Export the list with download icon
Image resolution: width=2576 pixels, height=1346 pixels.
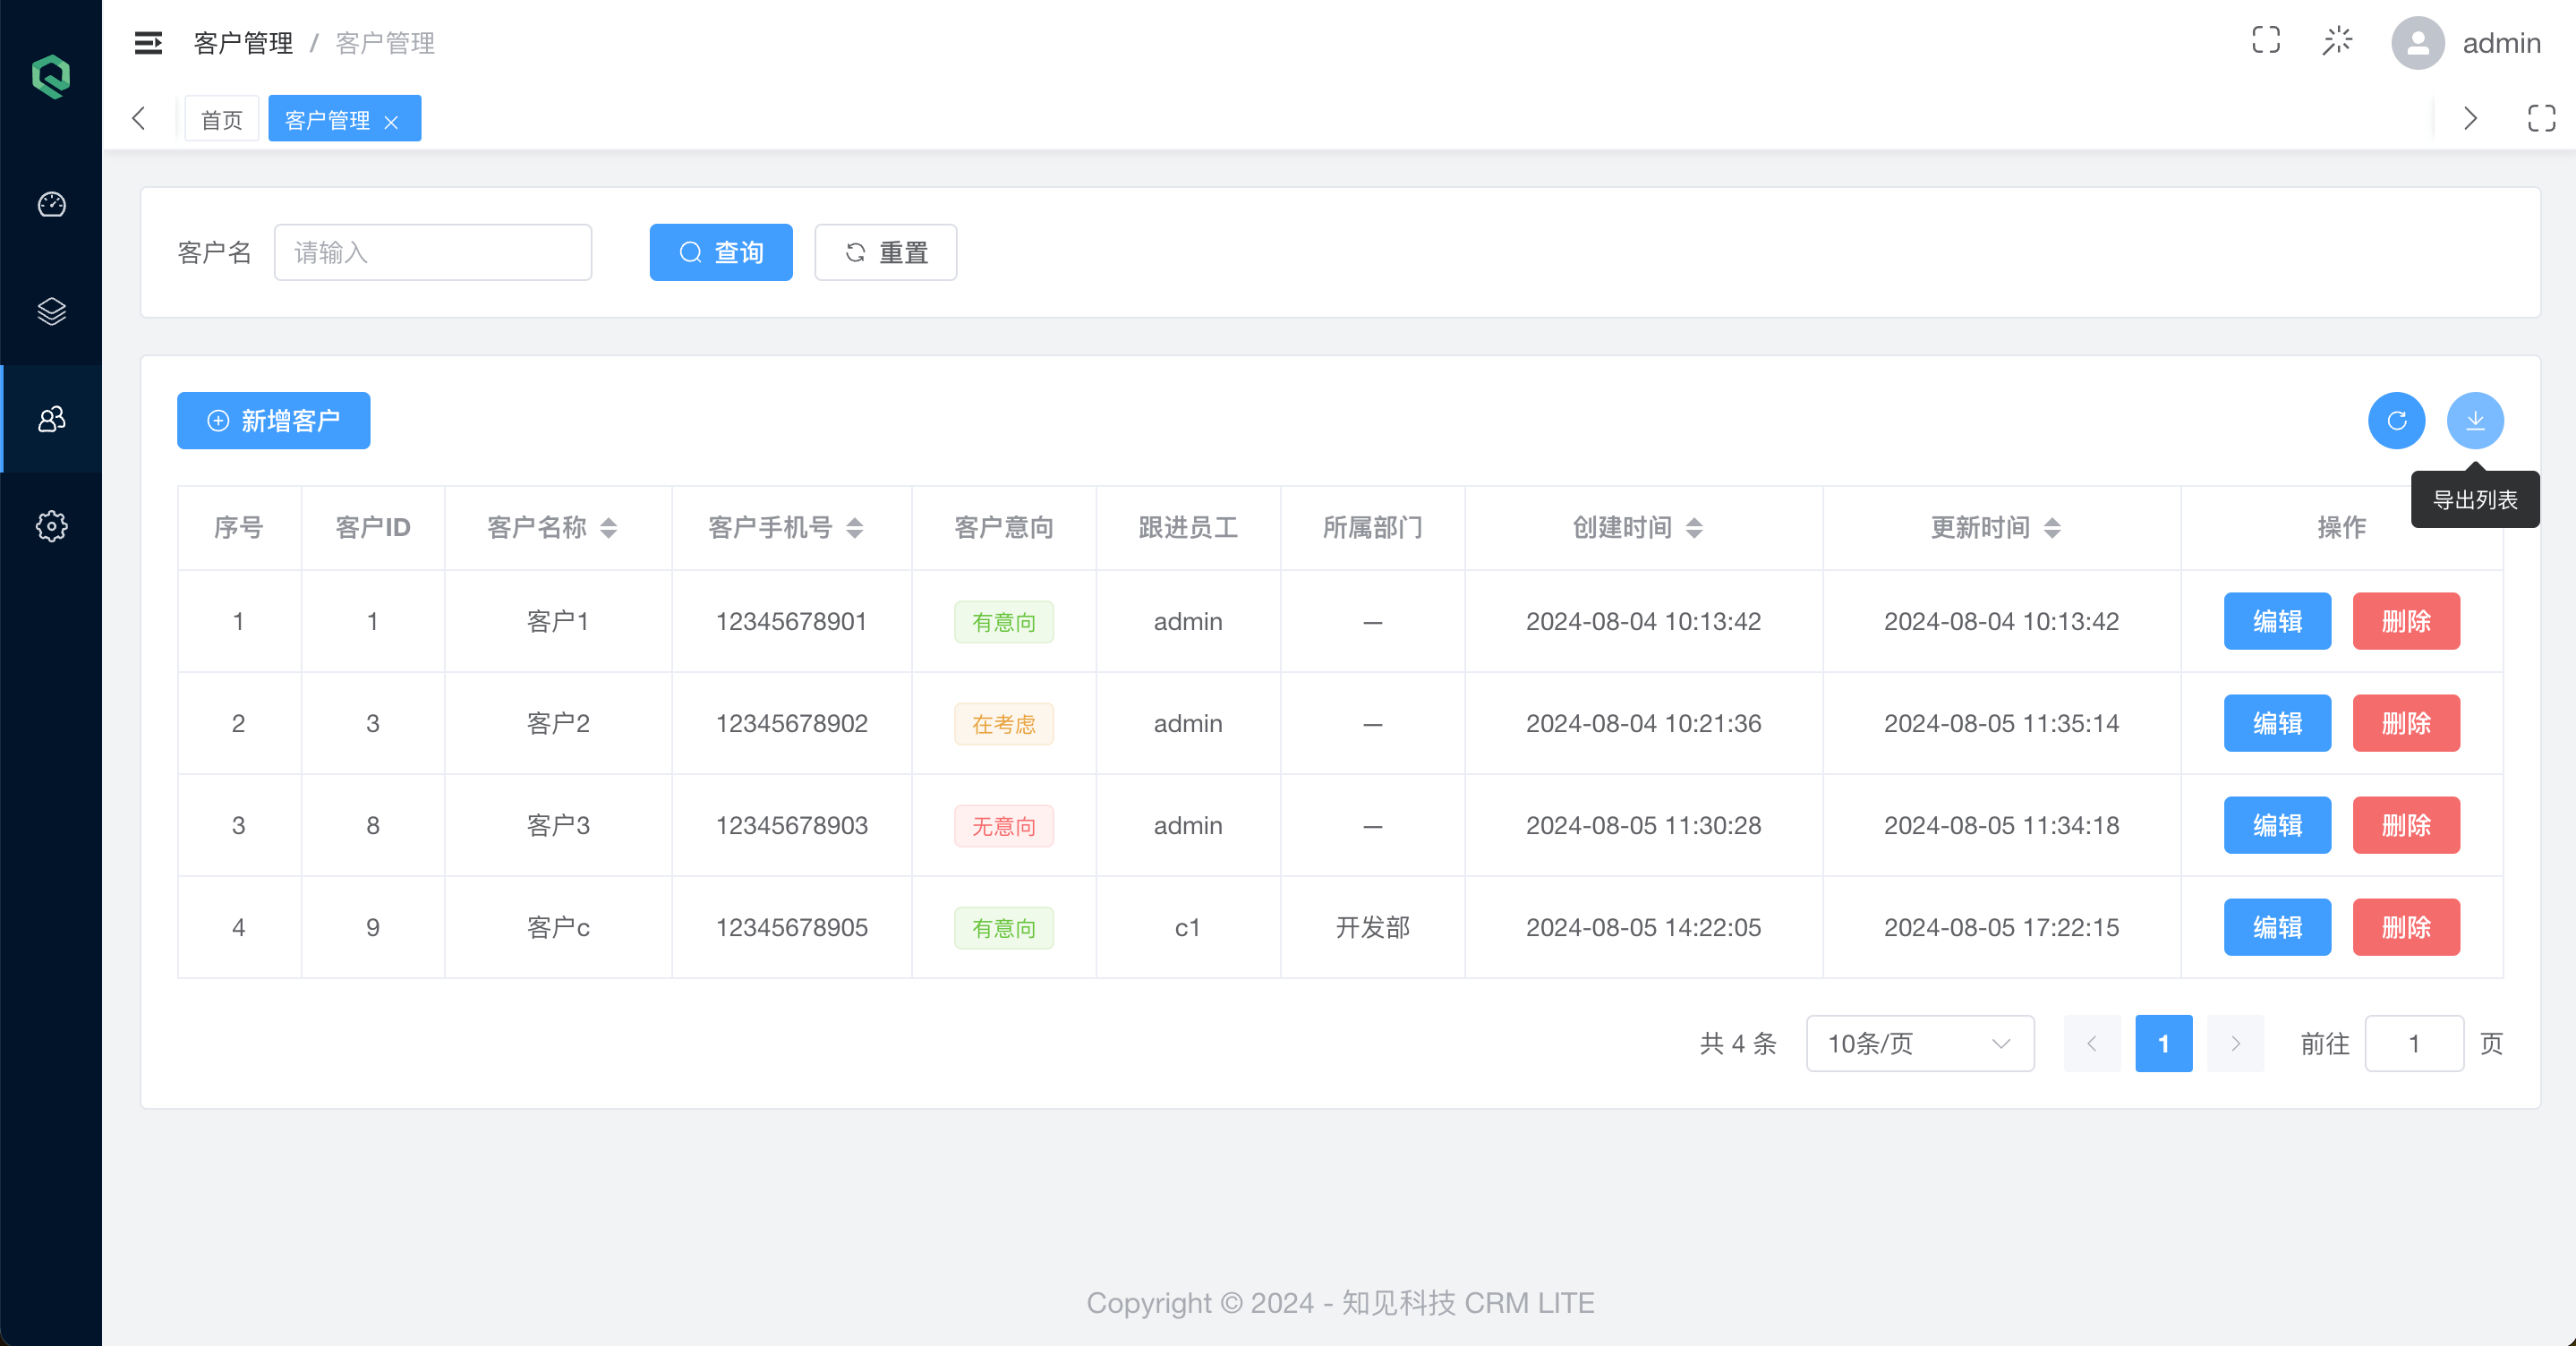(x=2475, y=420)
